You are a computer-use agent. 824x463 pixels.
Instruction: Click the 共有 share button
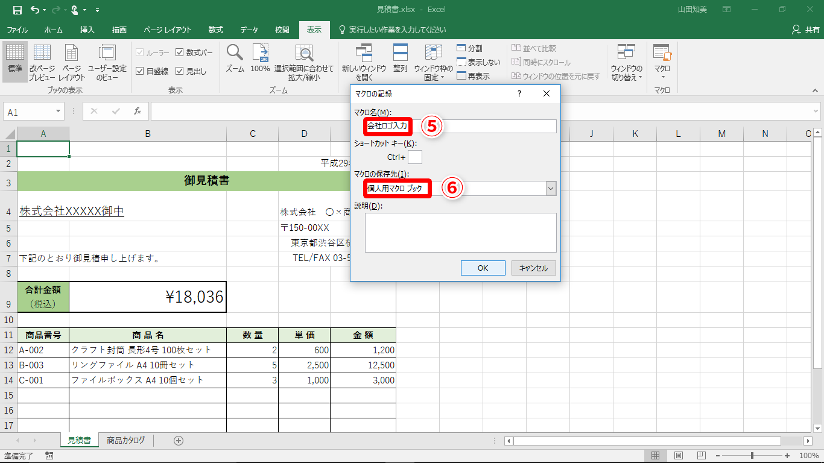[806, 30]
